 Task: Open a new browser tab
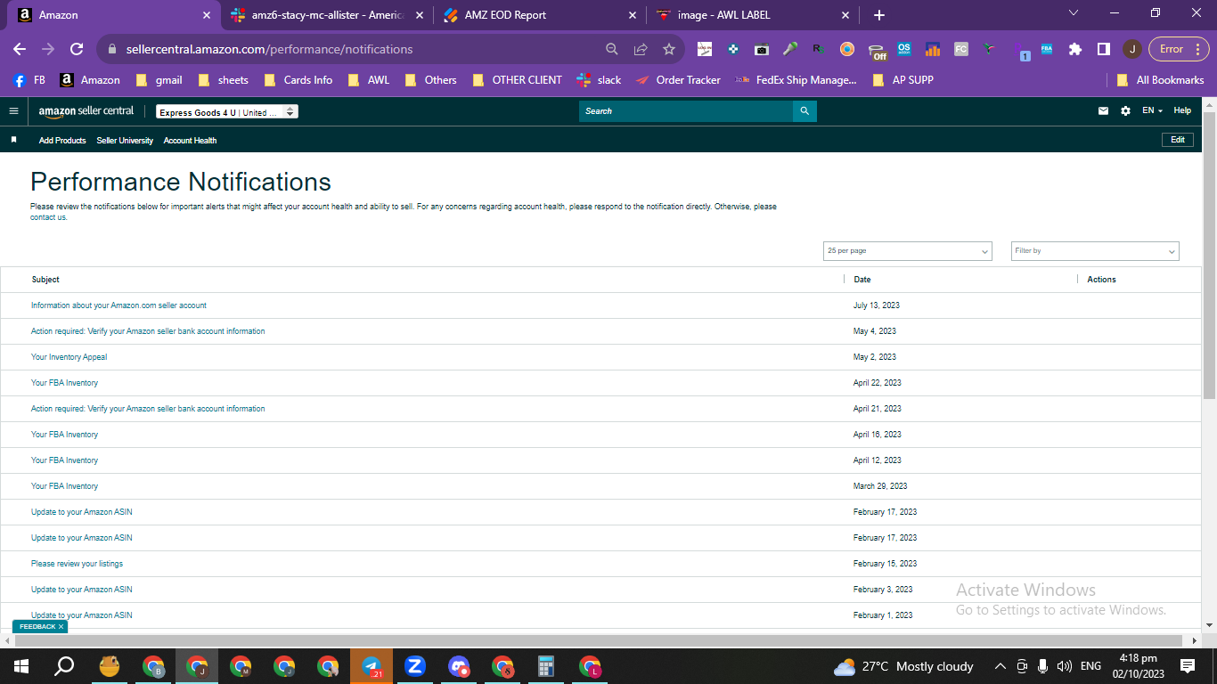pos(879,15)
